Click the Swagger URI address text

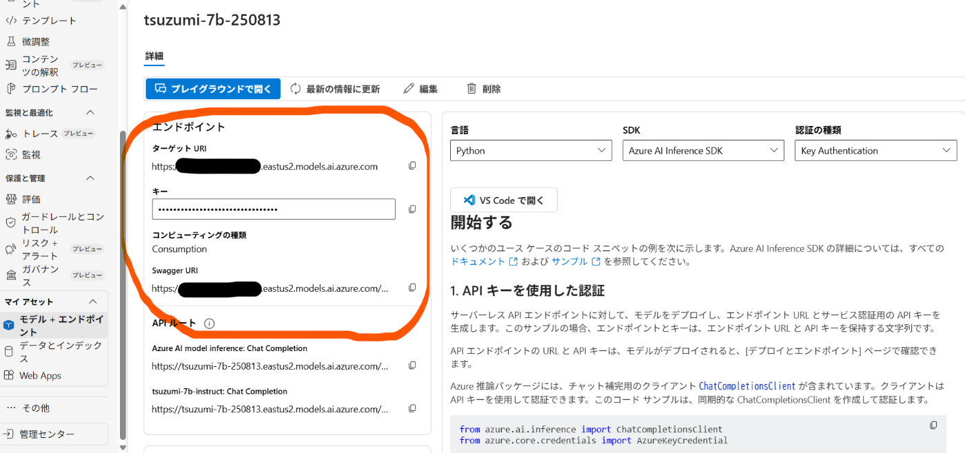click(x=270, y=288)
